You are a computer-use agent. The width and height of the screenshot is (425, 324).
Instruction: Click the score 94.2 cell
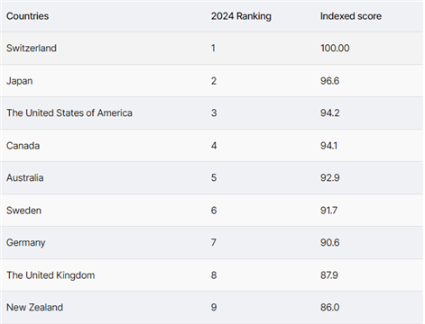329,112
